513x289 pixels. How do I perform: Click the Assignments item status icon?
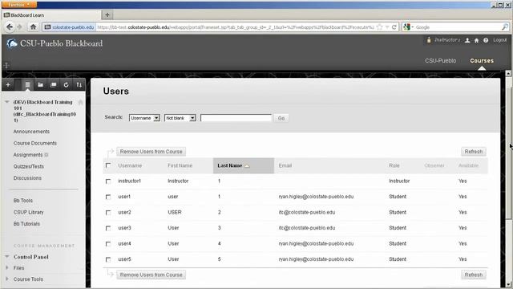click(46, 155)
